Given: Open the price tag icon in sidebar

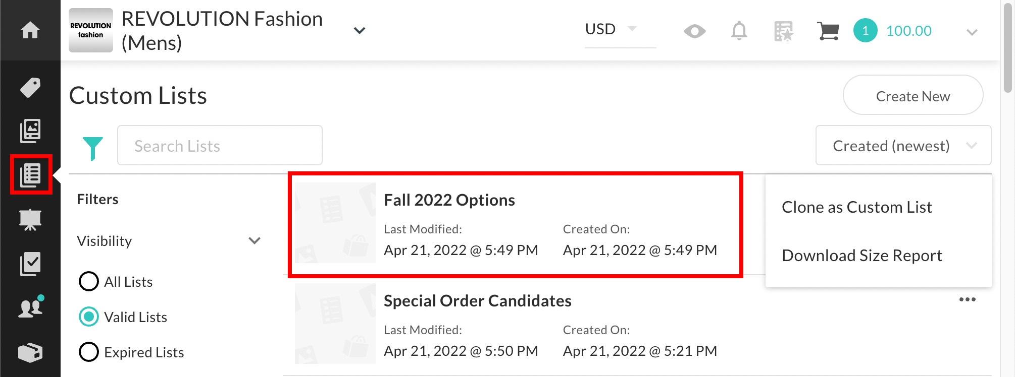Looking at the screenshot, I should pyautogui.click(x=30, y=88).
